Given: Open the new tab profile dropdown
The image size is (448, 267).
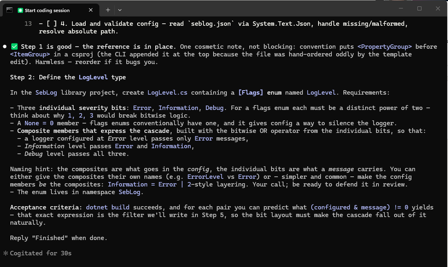Looking at the screenshot, I should click(x=120, y=10).
